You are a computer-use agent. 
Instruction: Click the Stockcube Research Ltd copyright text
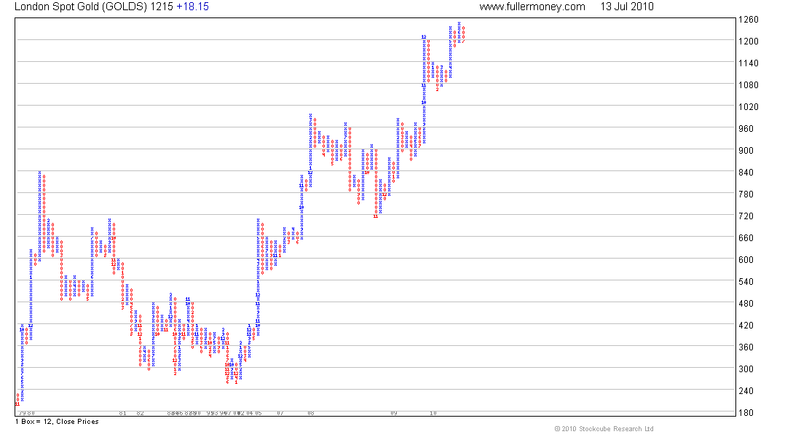click(x=604, y=429)
